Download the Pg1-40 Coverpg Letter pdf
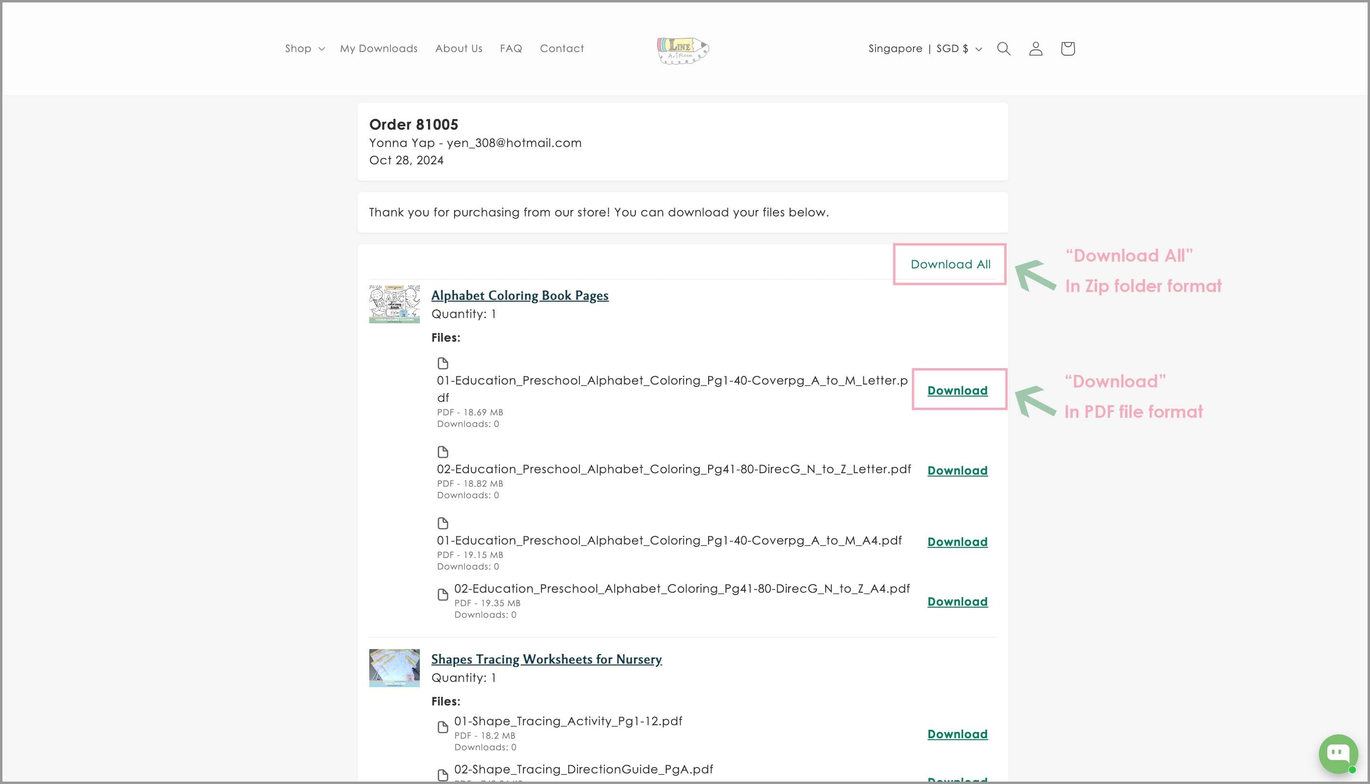Screen dimensions: 1370x784 coord(957,390)
